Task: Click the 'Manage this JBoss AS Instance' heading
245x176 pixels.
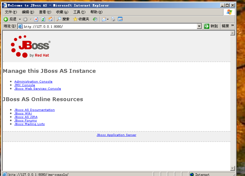Action: (49, 71)
